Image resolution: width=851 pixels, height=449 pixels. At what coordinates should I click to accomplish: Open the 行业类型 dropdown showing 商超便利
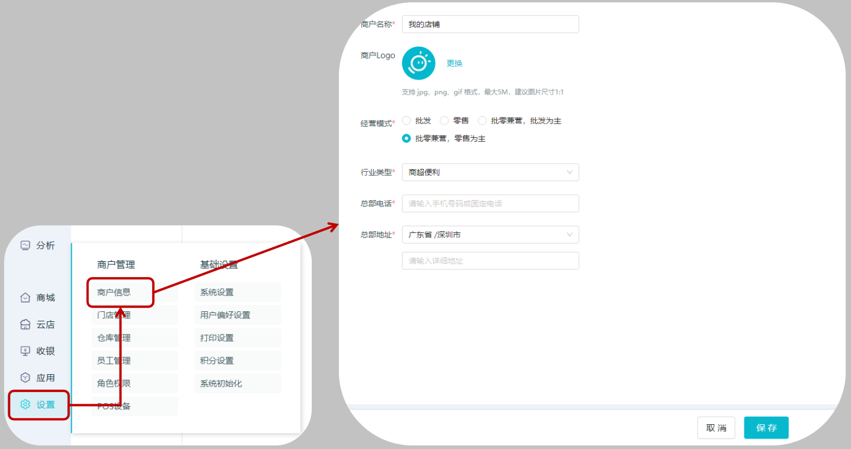pyautogui.click(x=490, y=172)
